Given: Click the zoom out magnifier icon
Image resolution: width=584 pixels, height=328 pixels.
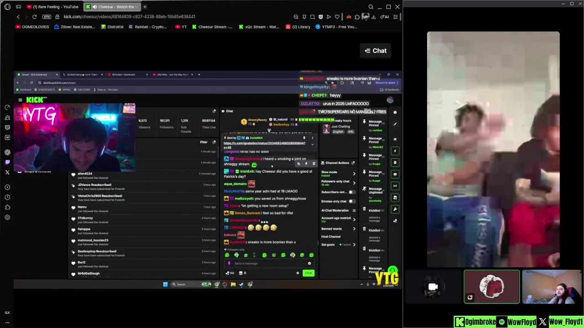Looking at the screenshot, I should (296, 17).
